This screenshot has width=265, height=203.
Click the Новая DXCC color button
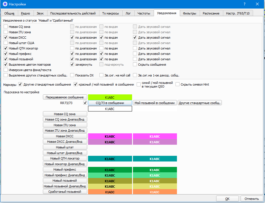coord(65,136)
